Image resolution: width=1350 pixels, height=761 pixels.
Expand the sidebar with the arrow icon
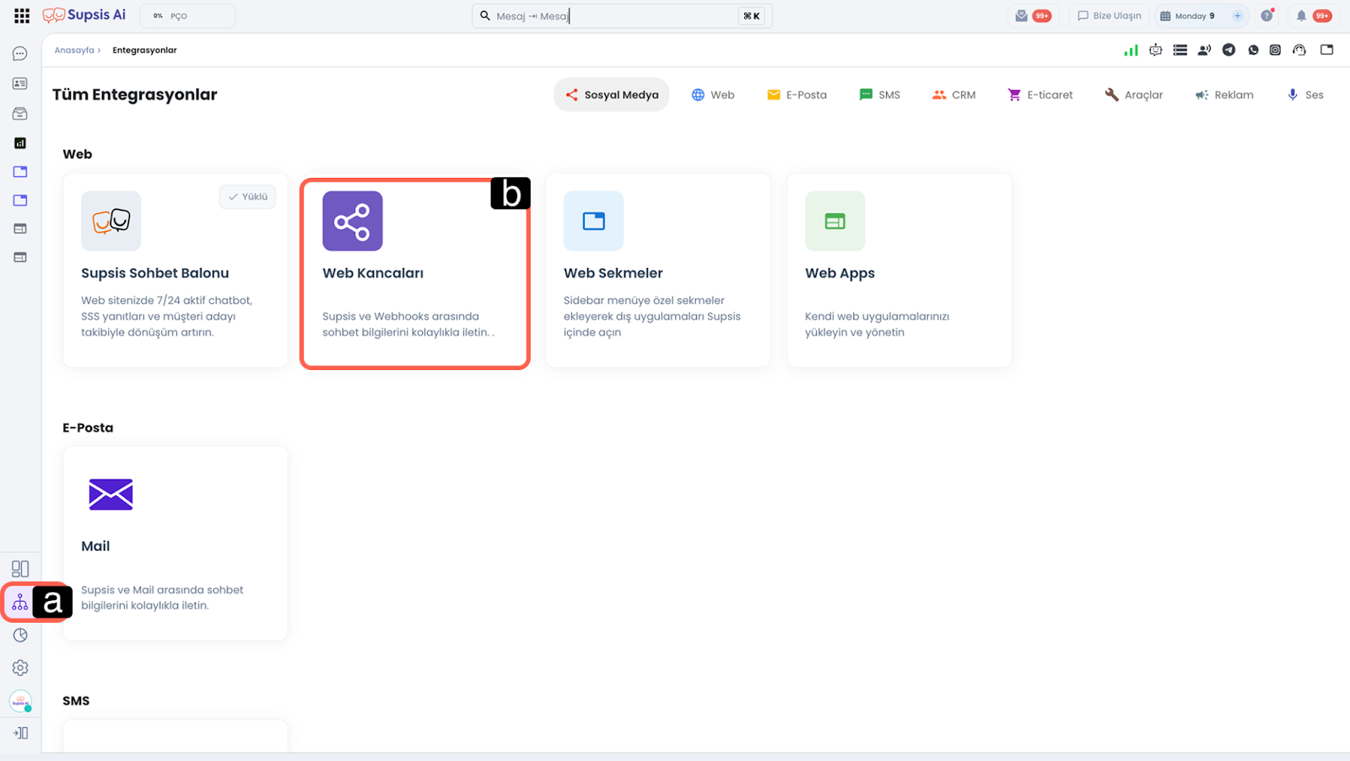click(x=20, y=733)
